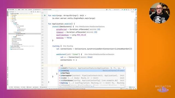Click the run gutter arrow beside fun main
Image resolution: width=175 pixels, height=98 pixels.
coord(45,16)
